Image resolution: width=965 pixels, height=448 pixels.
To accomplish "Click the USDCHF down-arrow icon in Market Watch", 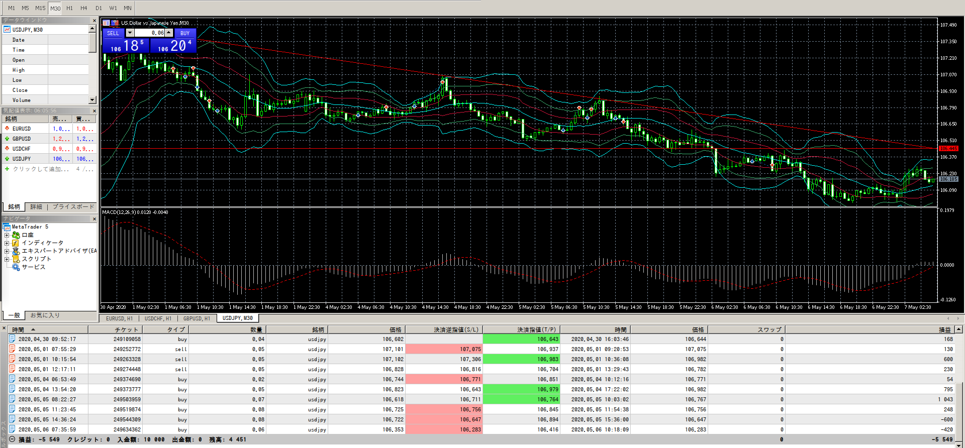I will pyautogui.click(x=7, y=149).
